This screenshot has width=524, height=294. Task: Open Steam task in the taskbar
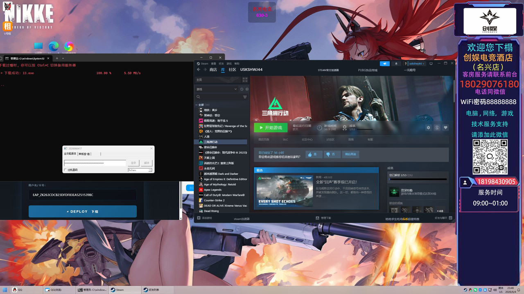click(124, 290)
